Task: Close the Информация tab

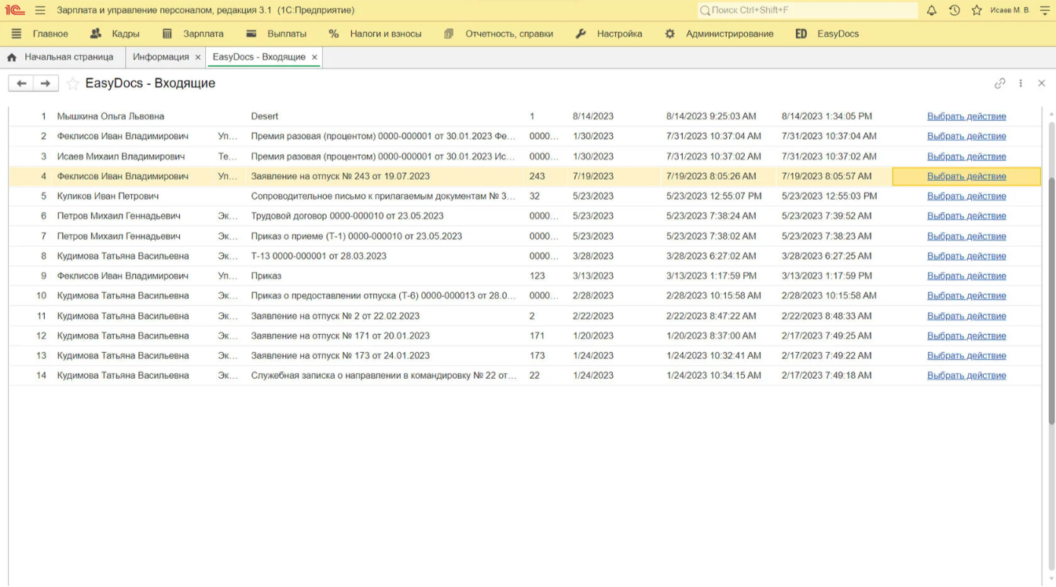Action: 197,57
